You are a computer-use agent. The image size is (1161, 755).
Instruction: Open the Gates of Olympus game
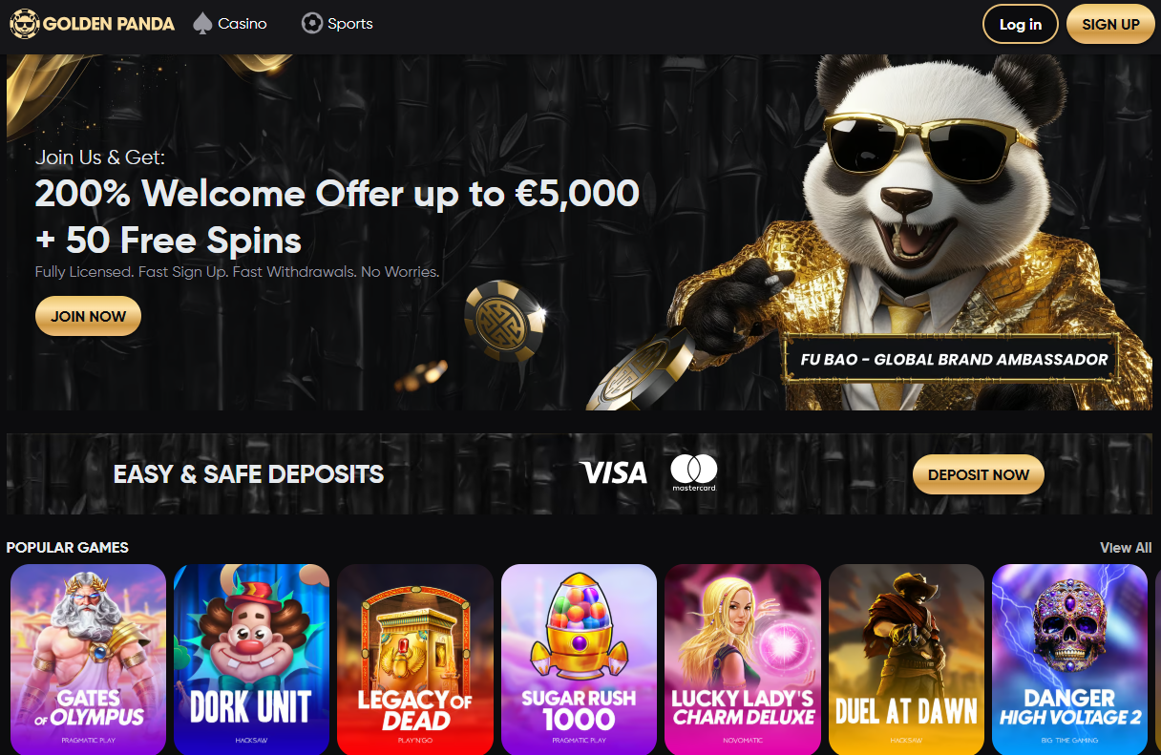click(x=88, y=660)
